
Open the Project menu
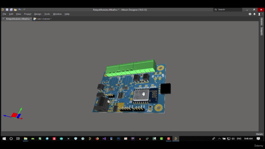click(28, 14)
